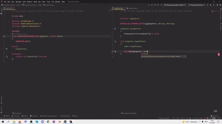222x124 pixels.
Task: Open the Terminal tool window
Action: (34, 116)
